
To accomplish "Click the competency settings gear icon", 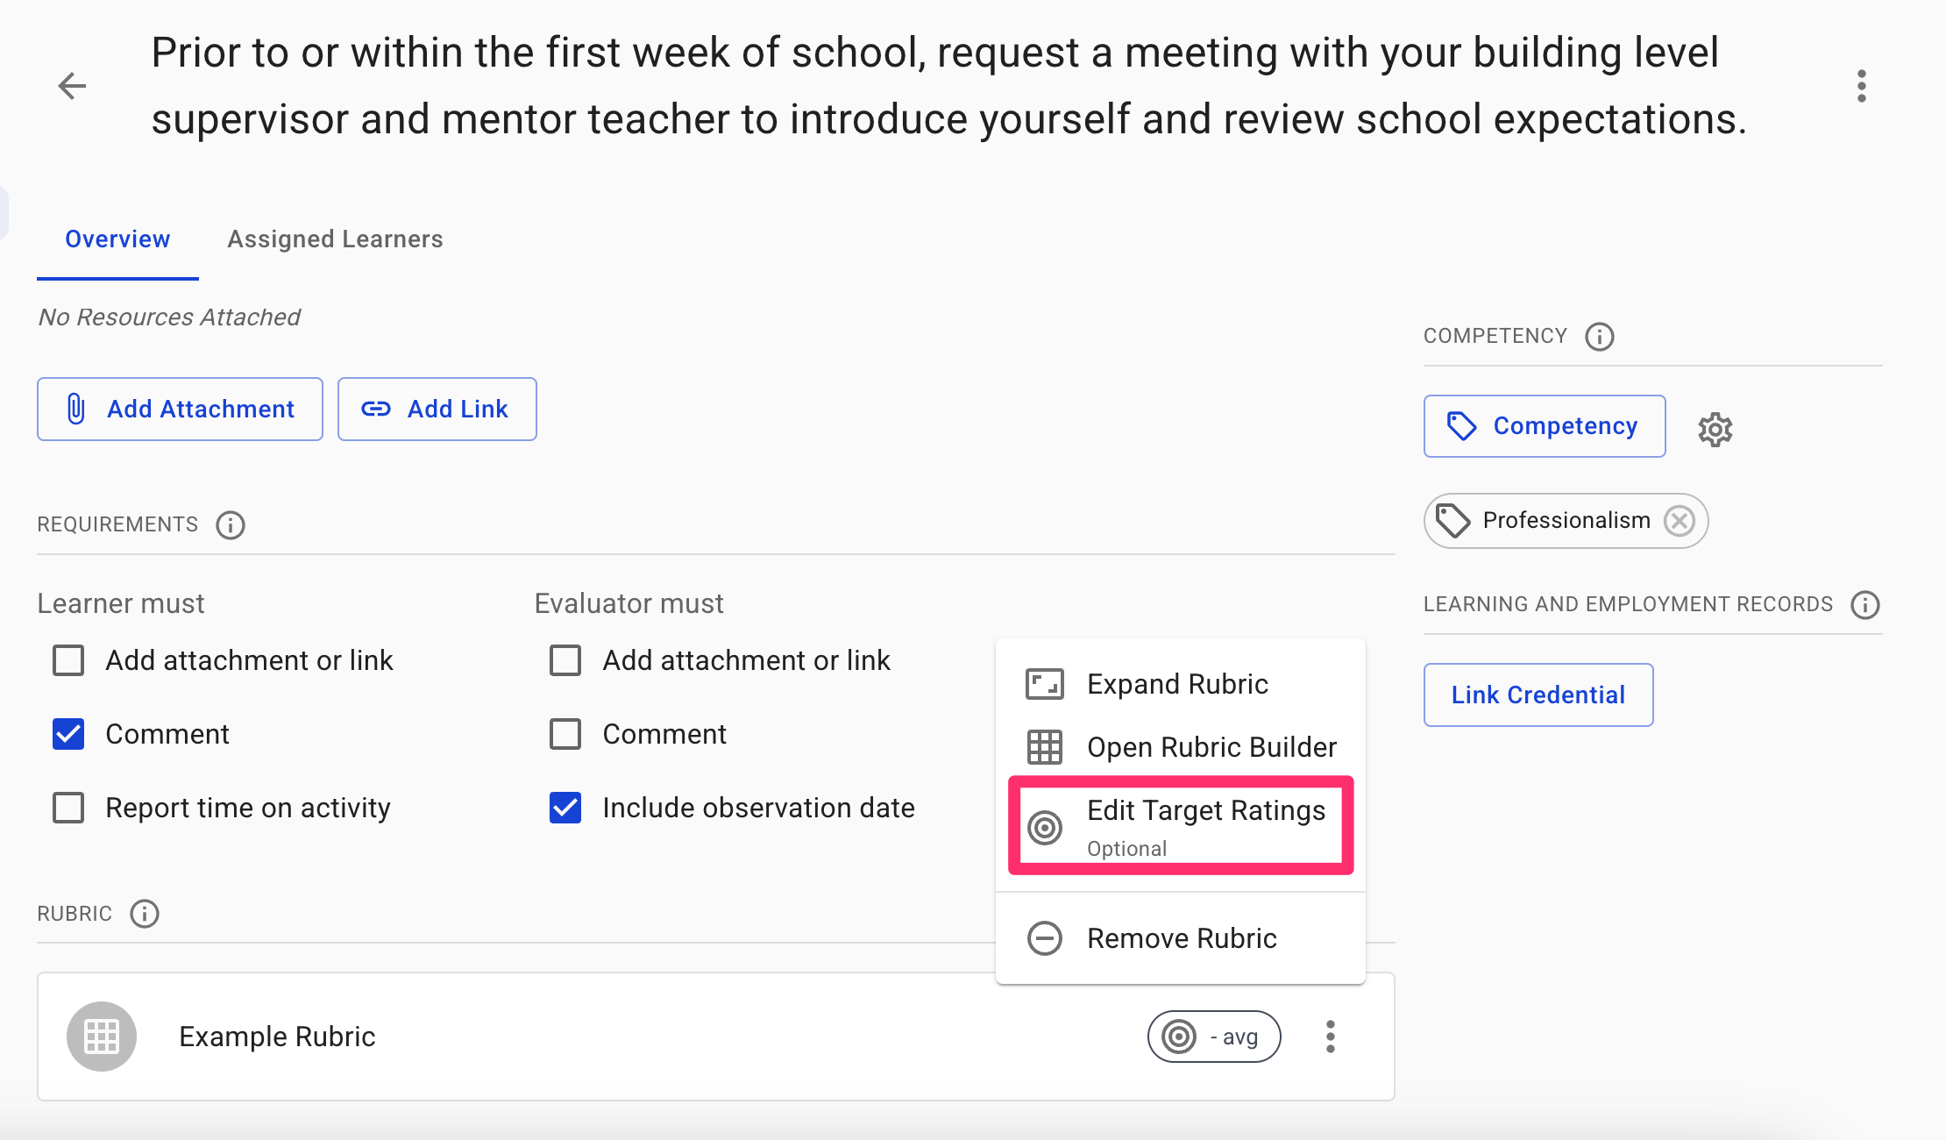I will coord(1715,430).
